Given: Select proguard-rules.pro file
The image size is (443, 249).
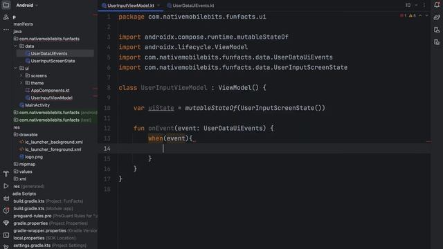Looking at the screenshot, I should pos(55,216).
